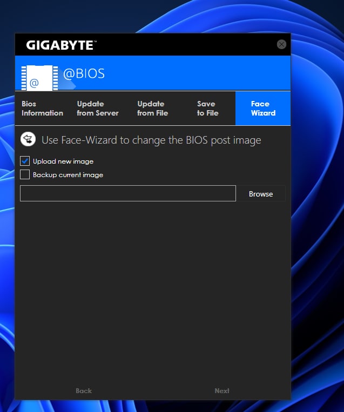Click the @BIOS chip icon
Viewport: 344px width, 412px height.
39,78
